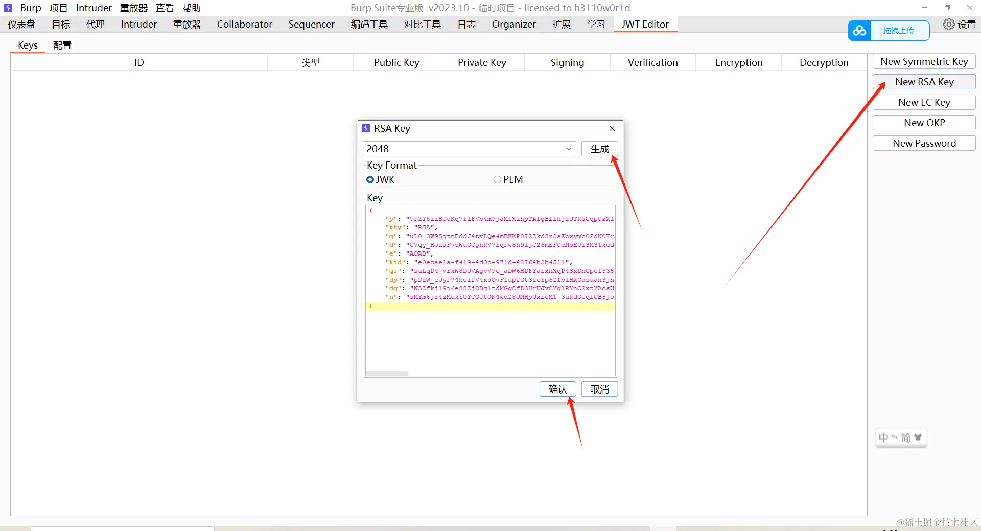
Task: Sort by the ID column header
Action: pos(139,62)
